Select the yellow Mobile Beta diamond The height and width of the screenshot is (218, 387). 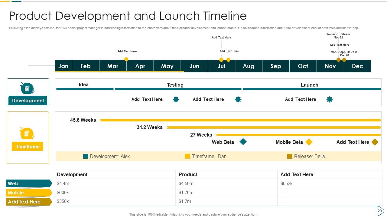click(309, 142)
